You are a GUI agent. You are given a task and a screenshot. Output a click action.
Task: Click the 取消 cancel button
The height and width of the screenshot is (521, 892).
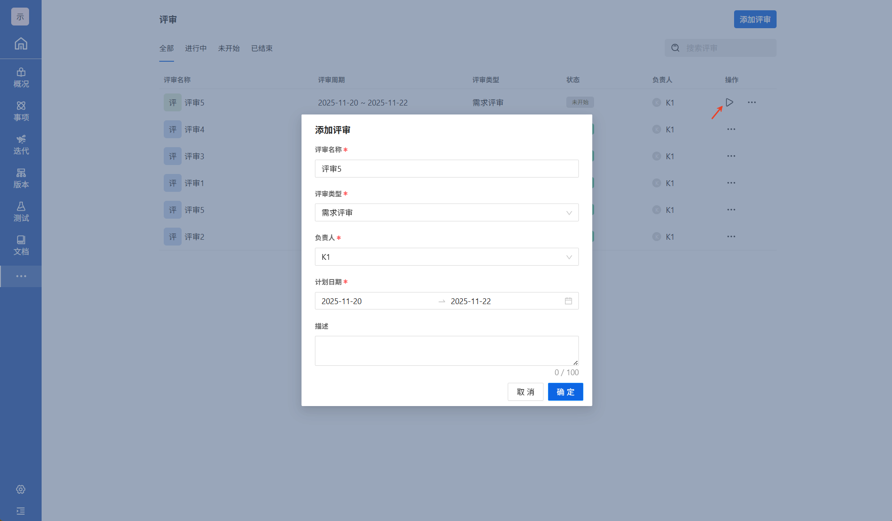click(525, 392)
